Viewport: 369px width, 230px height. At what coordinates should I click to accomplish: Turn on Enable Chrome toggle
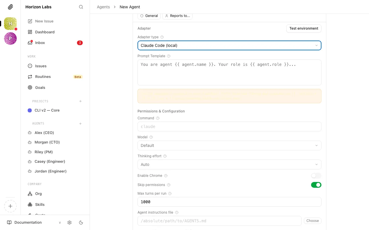pos(316,176)
